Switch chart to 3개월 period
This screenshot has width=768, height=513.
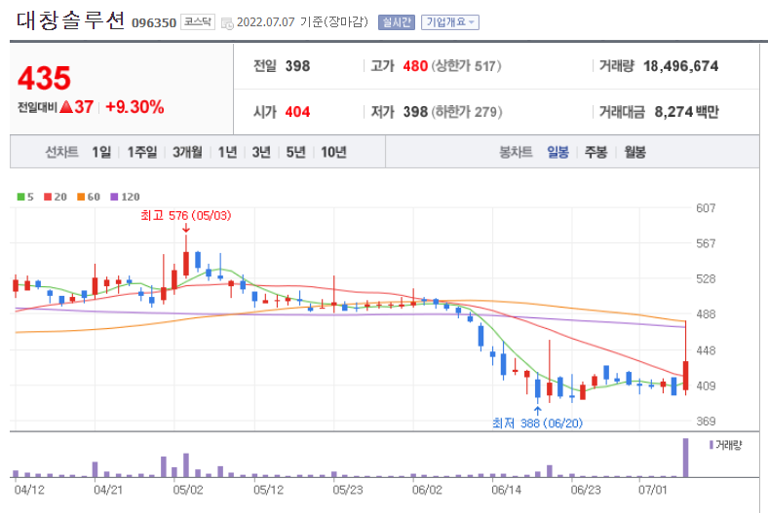pyautogui.click(x=187, y=152)
